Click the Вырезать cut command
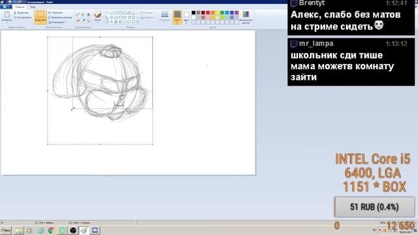The height and width of the screenshot is (235, 418). pos(21,12)
